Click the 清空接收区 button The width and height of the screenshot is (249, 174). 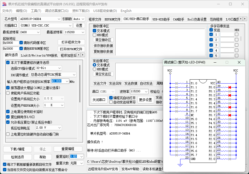coord(103,40)
